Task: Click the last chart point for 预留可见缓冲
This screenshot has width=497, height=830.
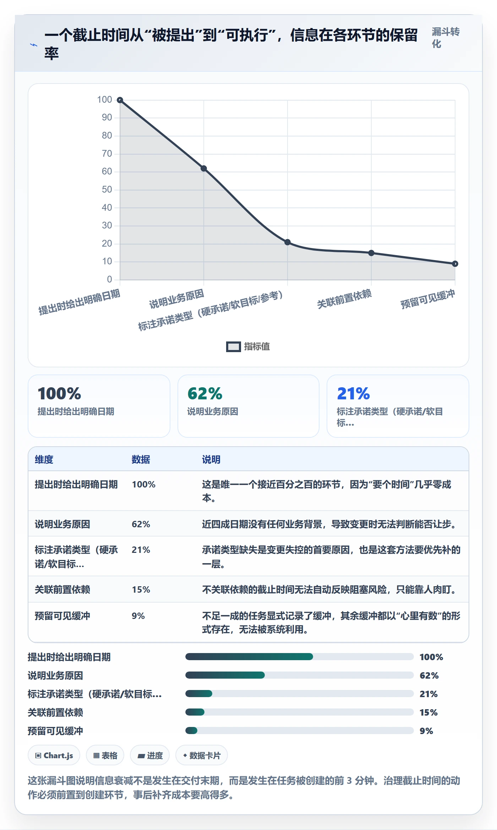Action: pyautogui.click(x=455, y=264)
